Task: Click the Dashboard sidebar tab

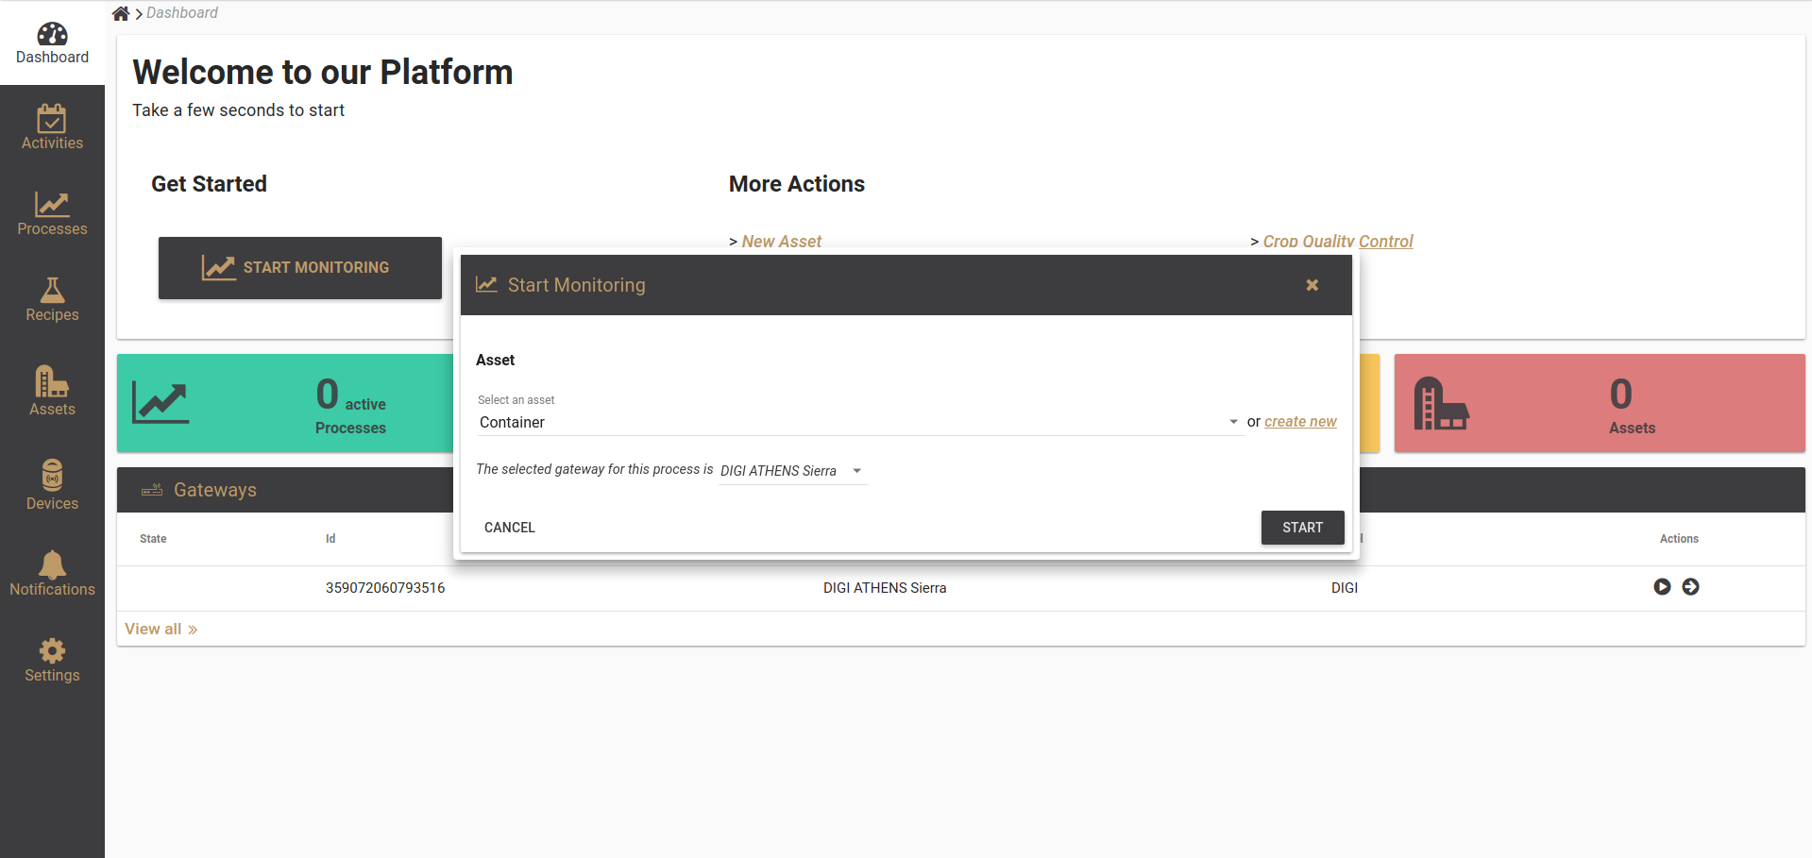Action: pos(52,43)
